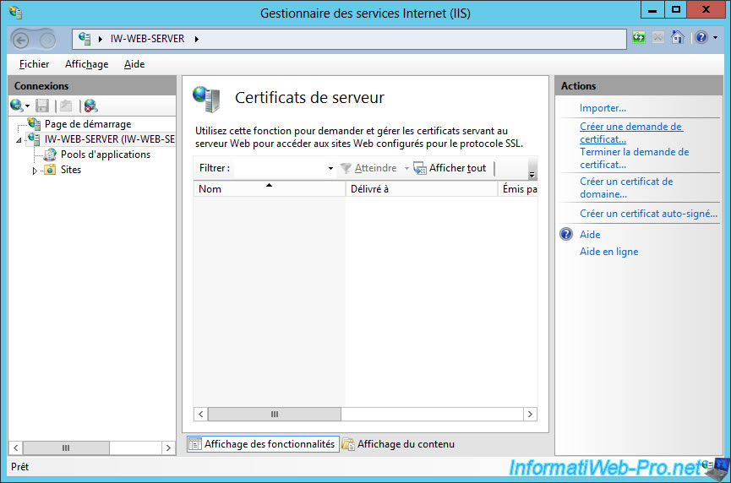Screen dimensions: 731x483
Task: Click the IIS Manager title bar icon
Action: [15, 13]
